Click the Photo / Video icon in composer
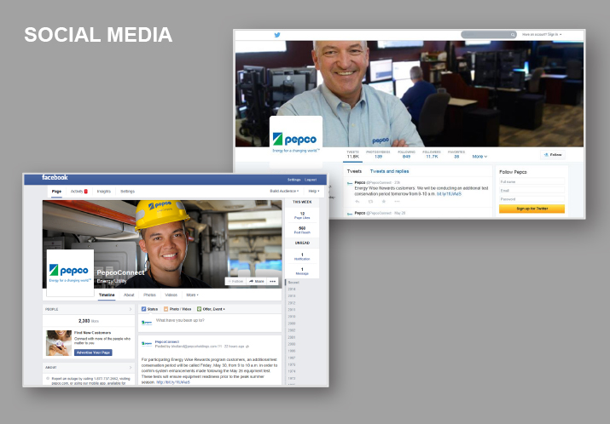This screenshot has width=610, height=424. click(x=166, y=309)
